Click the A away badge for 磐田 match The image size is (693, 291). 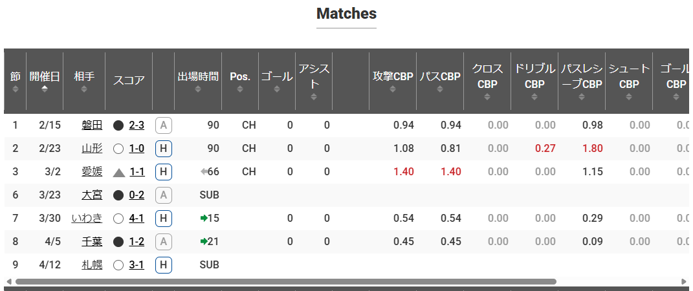click(164, 125)
